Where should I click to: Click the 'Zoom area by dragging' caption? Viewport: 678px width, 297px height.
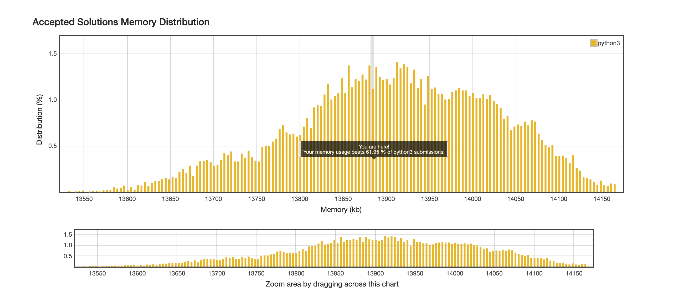[x=332, y=284]
